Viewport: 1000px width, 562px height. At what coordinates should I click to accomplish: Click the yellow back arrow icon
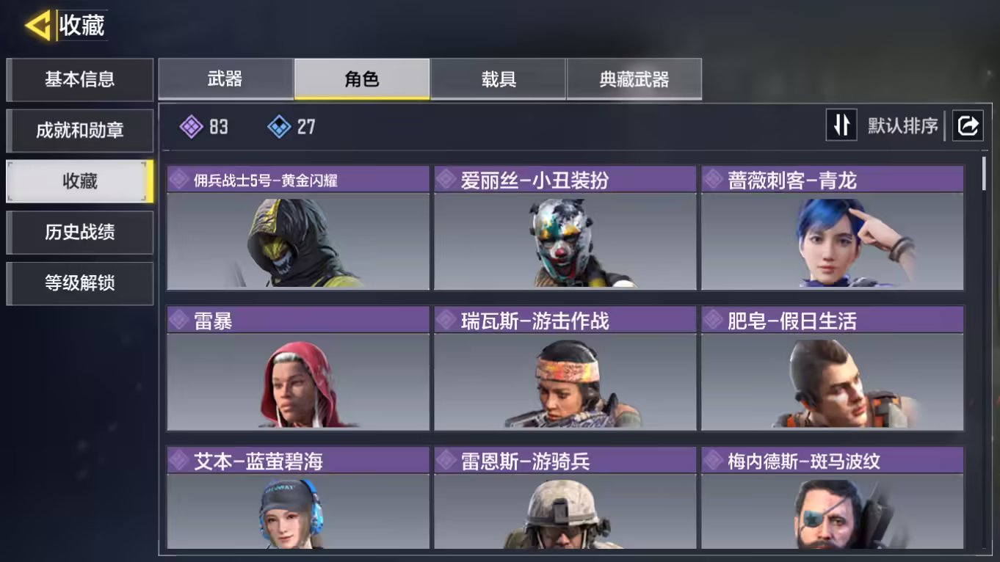37,26
